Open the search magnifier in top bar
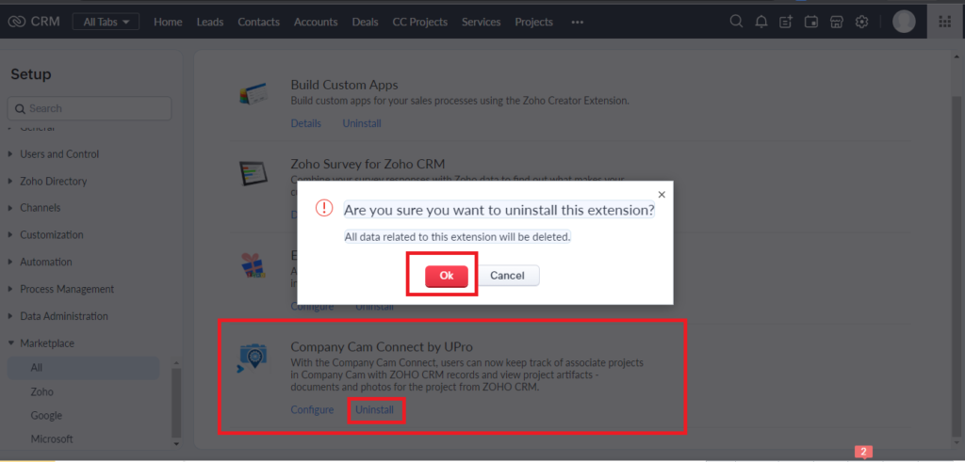Image resolution: width=965 pixels, height=462 pixels. coord(736,22)
